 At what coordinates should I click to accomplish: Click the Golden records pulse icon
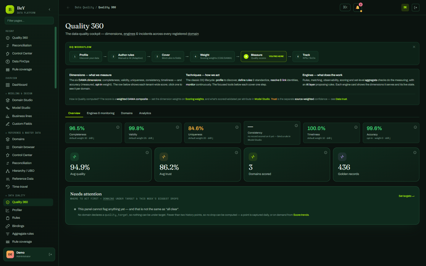pos(342,157)
